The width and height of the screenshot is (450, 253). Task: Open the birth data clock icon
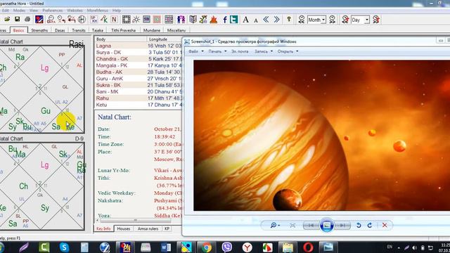[x=51, y=20]
